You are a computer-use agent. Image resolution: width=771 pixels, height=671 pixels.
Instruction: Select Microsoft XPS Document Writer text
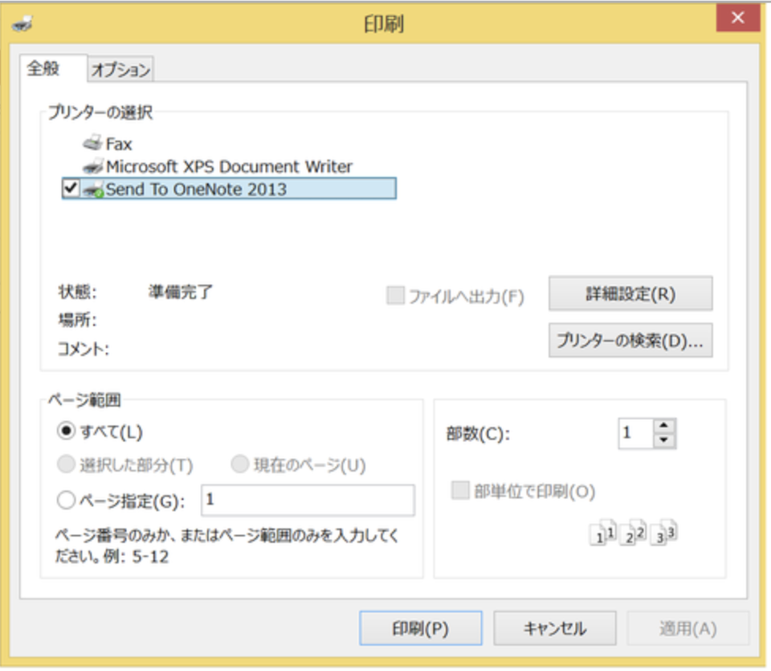[229, 167]
